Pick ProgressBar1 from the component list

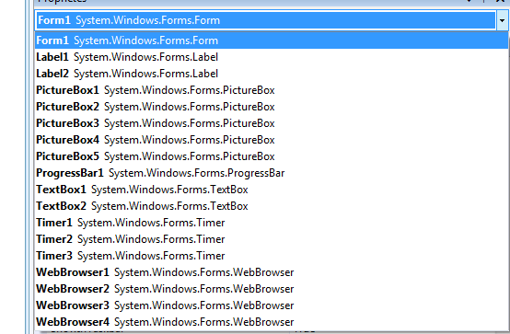click(x=272, y=173)
